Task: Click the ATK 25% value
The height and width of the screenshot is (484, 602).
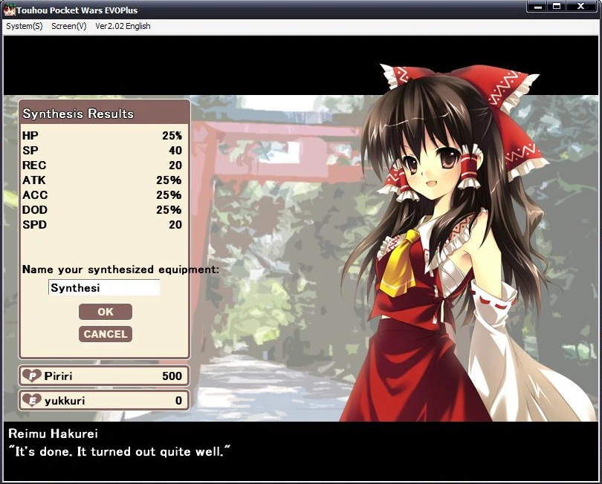Action: 169,180
